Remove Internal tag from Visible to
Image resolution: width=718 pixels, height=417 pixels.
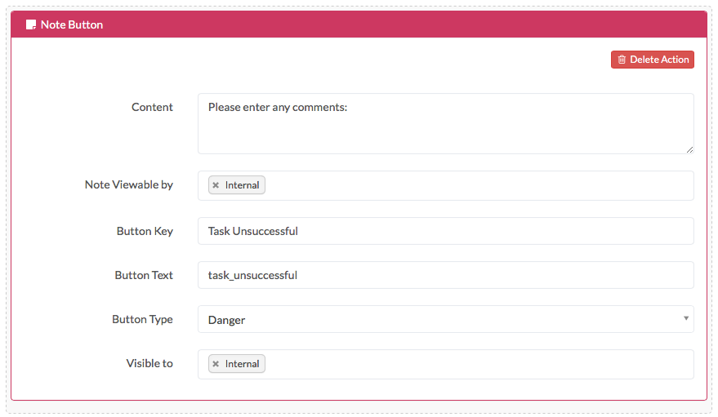tap(216, 364)
